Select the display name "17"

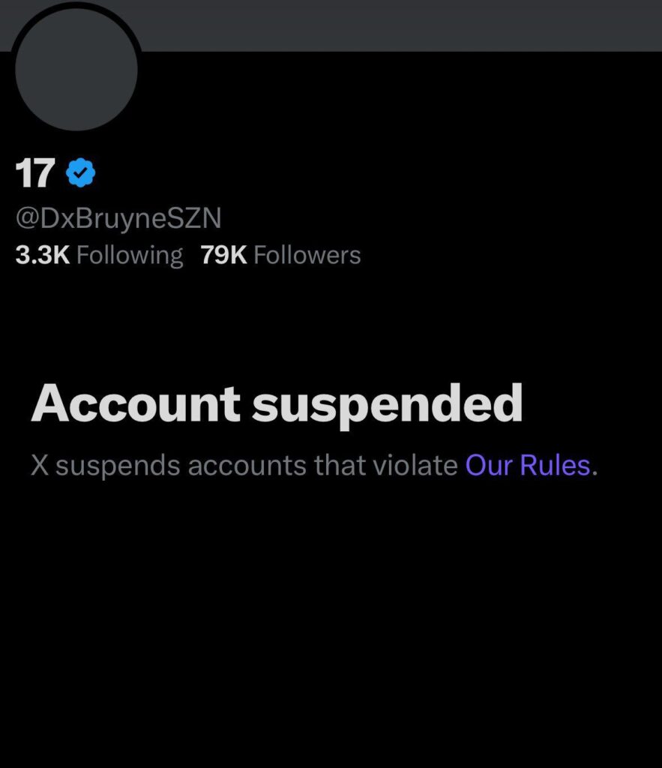[34, 174]
